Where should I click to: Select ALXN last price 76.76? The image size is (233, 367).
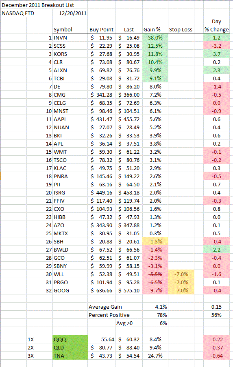click(129, 70)
